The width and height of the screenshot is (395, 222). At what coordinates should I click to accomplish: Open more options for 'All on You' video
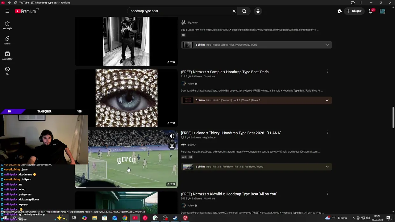328,193
